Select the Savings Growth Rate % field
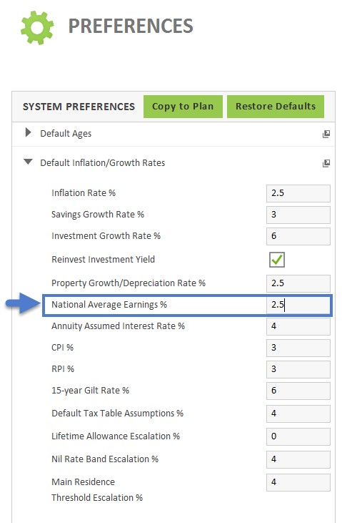 pos(298,215)
